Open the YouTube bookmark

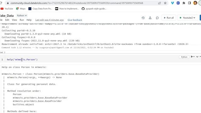click(x=7, y=9)
